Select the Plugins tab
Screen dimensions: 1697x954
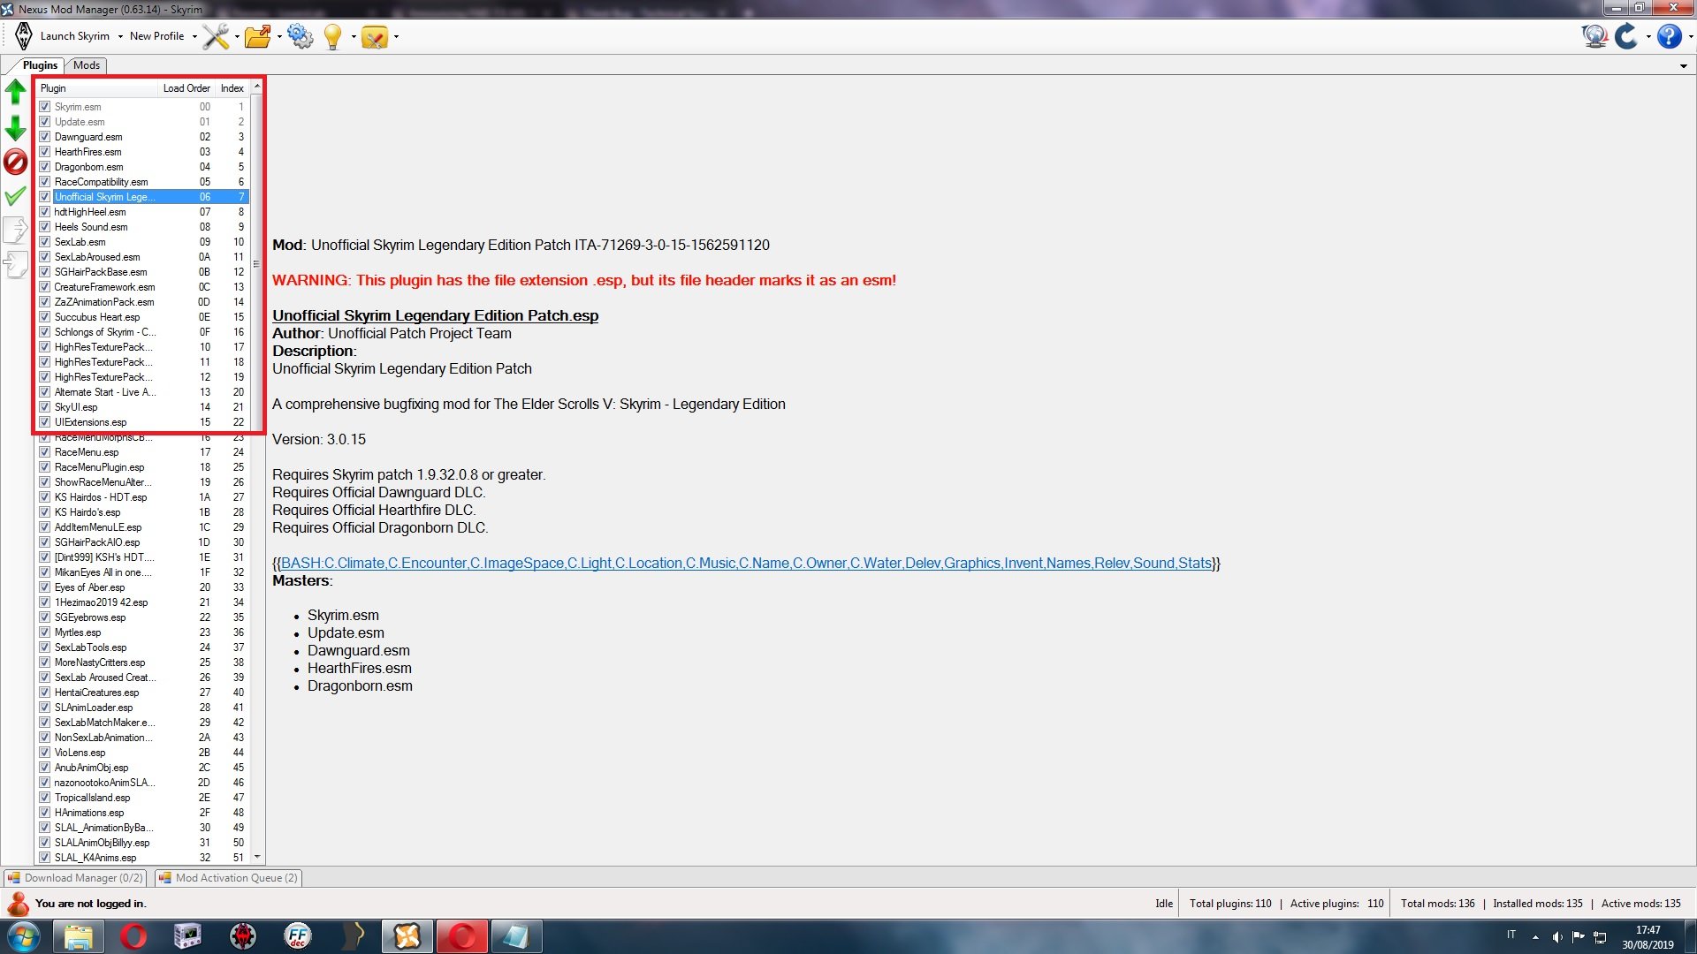[40, 65]
